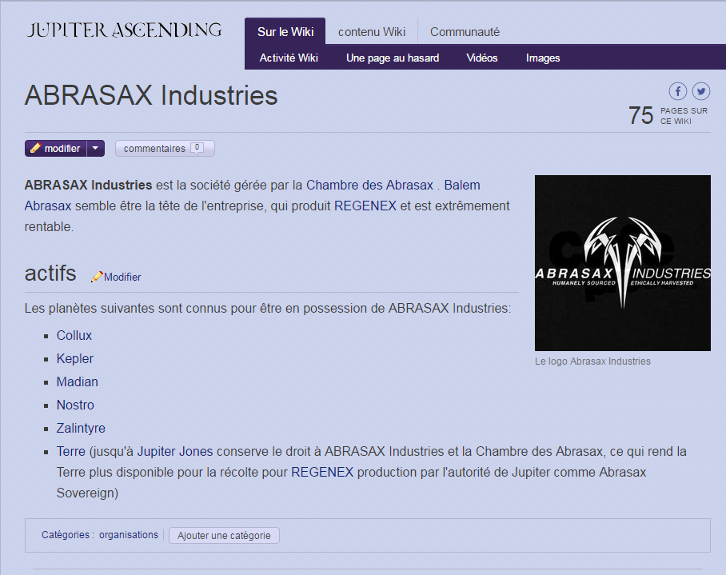The height and width of the screenshot is (575, 726).
Task: Open the organisations category link
Action: coord(128,534)
